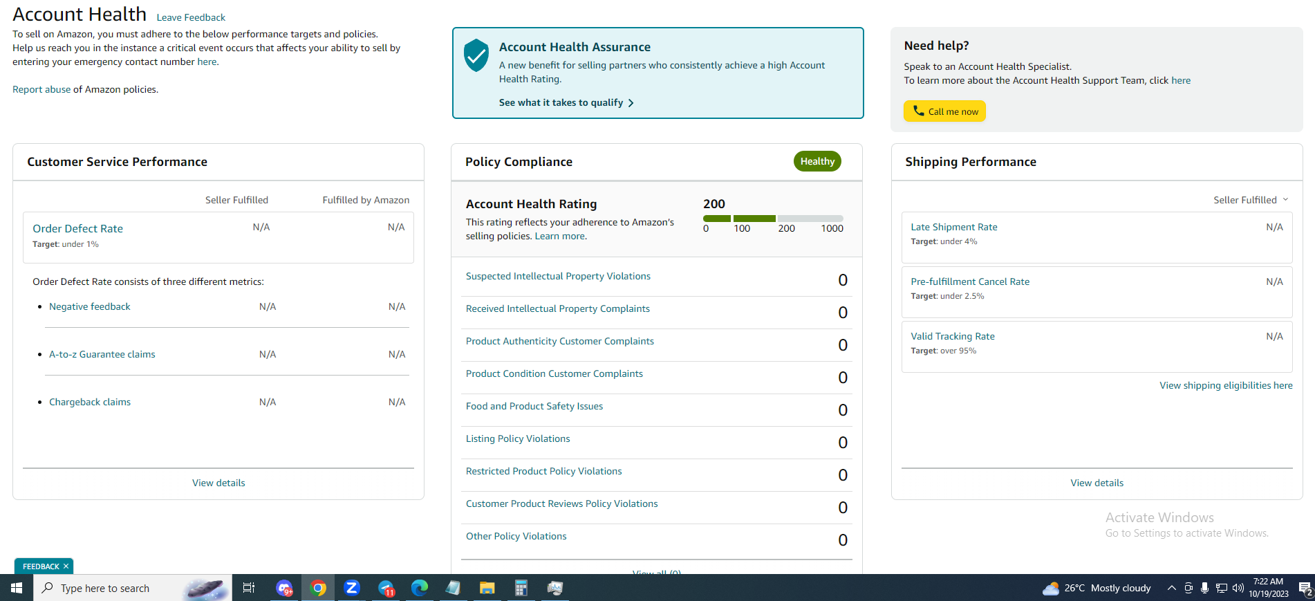Click the 'Fulfilled by Amazon' column header
This screenshot has width=1315, height=601.
[366, 200]
